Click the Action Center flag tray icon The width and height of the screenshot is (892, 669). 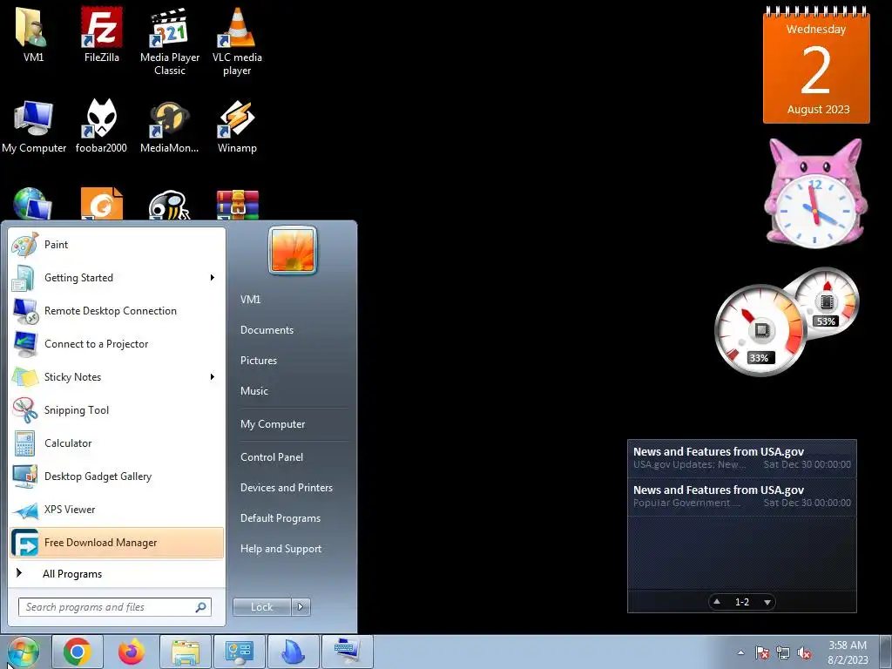click(x=761, y=653)
